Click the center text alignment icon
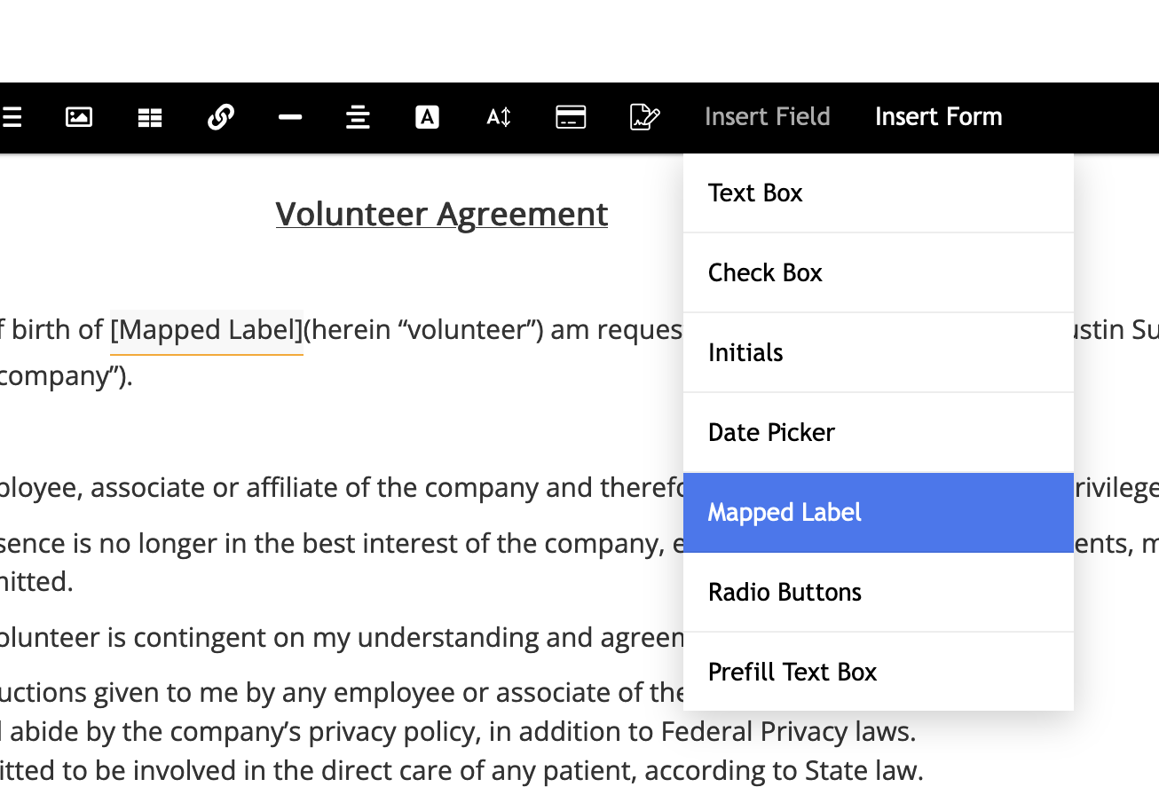1159x795 pixels. 358,117
